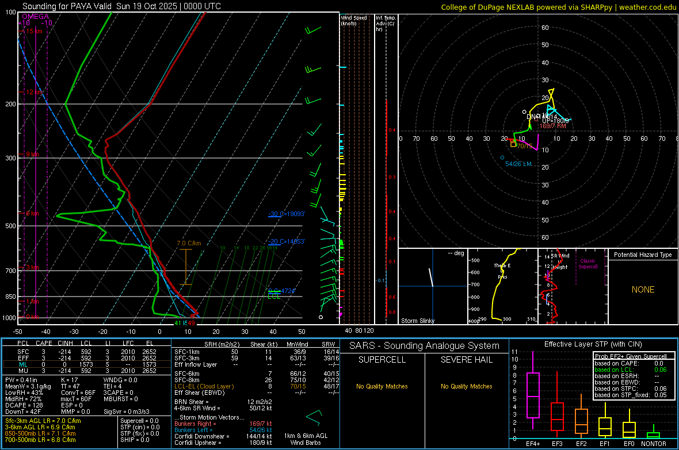679x450 pixels.
Task: Select the 'SFC-1km' shear row label
Action: point(187,352)
